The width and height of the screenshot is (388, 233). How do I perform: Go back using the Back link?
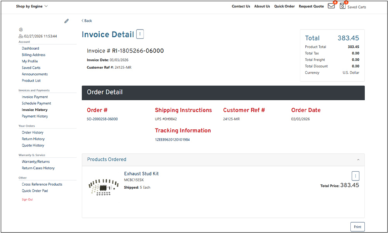tap(87, 21)
